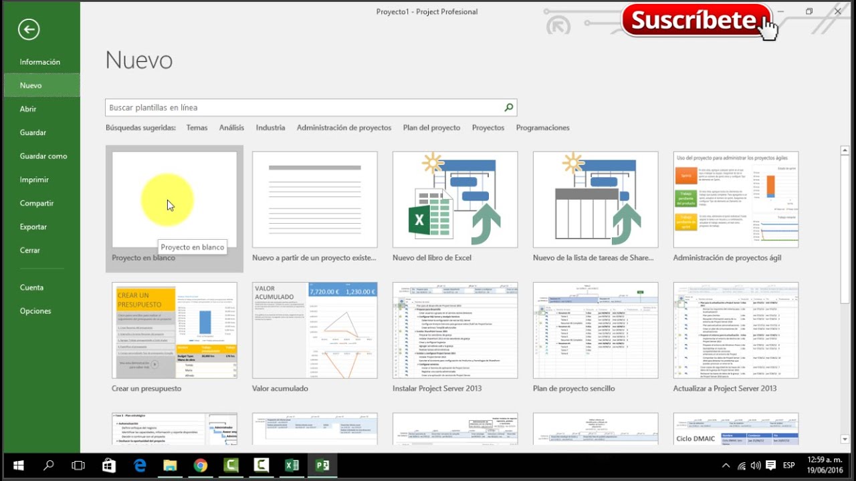Open Windows Start menu

(18, 465)
